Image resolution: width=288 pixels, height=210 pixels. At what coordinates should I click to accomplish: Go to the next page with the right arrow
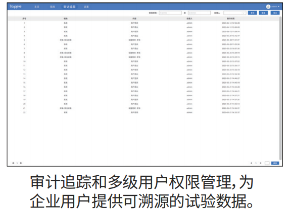coord(260,163)
